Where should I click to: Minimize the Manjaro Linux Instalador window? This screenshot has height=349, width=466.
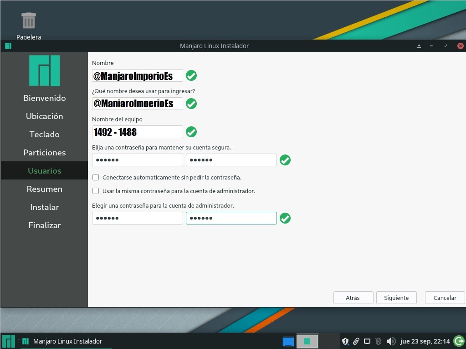tap(431, 46)
